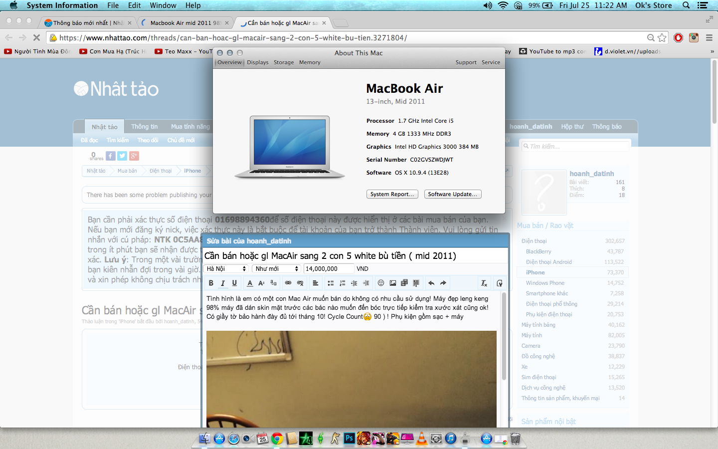Open iTunes from the Dock

451,439
